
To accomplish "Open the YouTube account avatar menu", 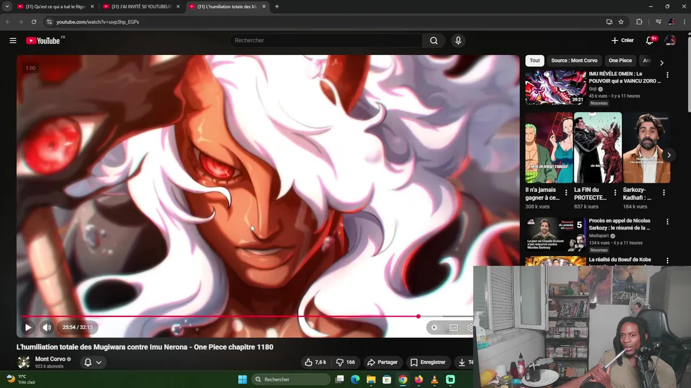I will coord(670,40).
